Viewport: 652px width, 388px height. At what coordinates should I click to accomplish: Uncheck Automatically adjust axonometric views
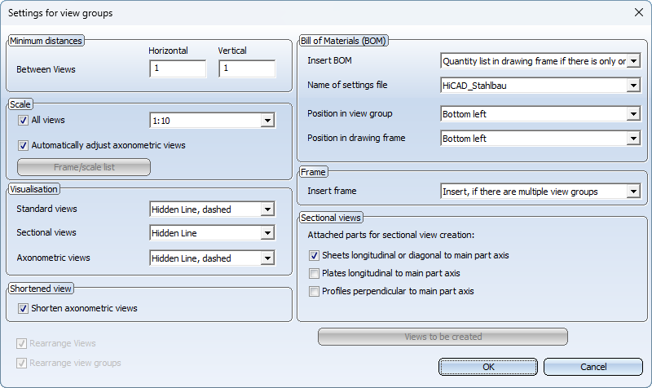click(x=23, y=146)
